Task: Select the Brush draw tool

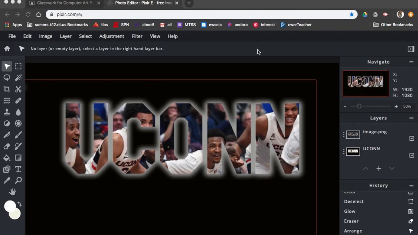Action: 18,135
